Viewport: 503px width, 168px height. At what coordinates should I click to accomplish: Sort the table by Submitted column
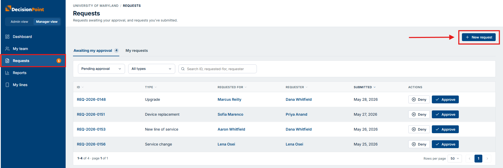pyautogui.click(x=365, y=87)
